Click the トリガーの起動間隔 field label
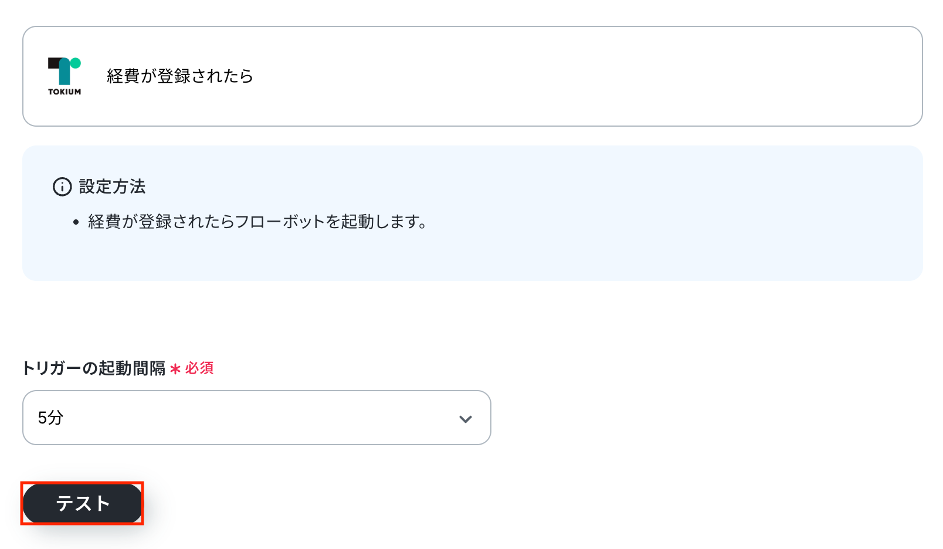The width and height of the screenshot is (943, 549). point(94,368)
